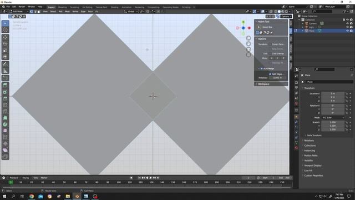
Task: Uncheck the Split Edges checkbox
Action: click(270, 74)
